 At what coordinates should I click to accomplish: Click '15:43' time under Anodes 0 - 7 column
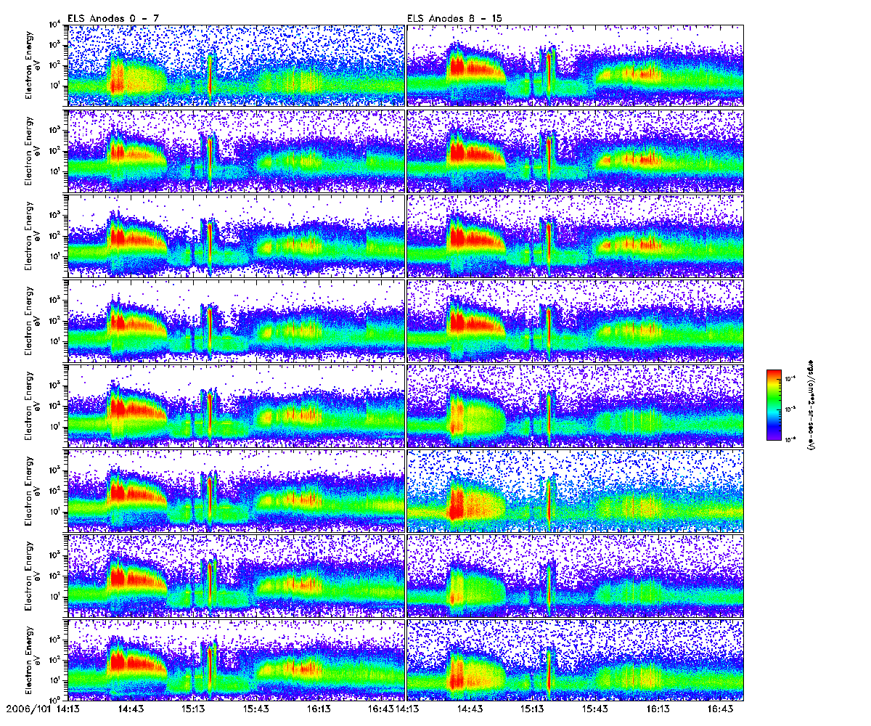coord(256,709)
